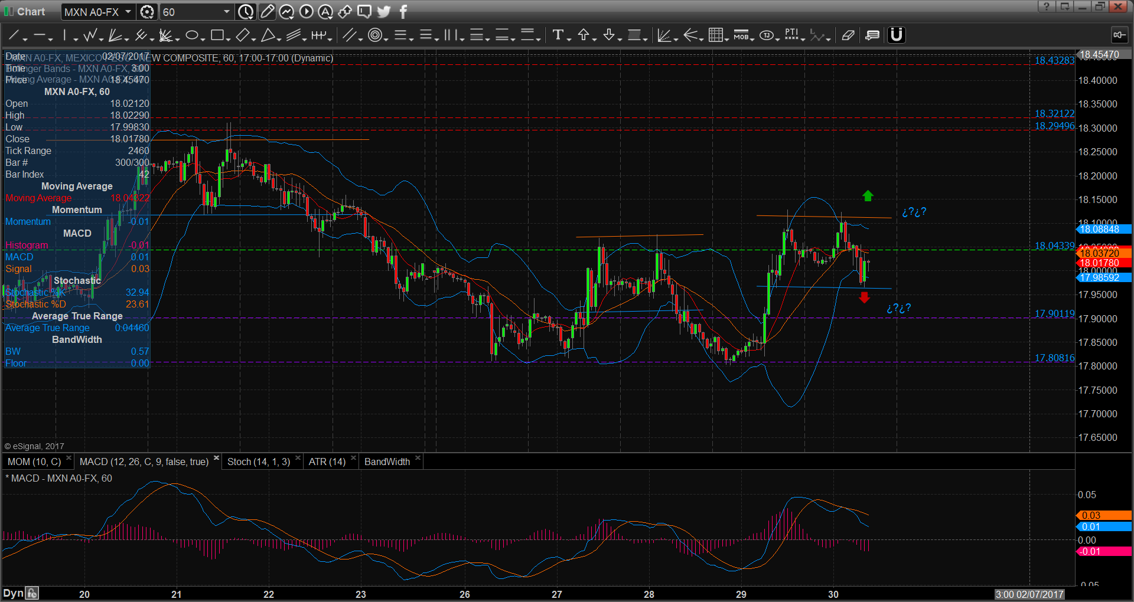Select the horizontal line tool
The height and width of the screenshot is (602, 1134).
coord(40,35)
